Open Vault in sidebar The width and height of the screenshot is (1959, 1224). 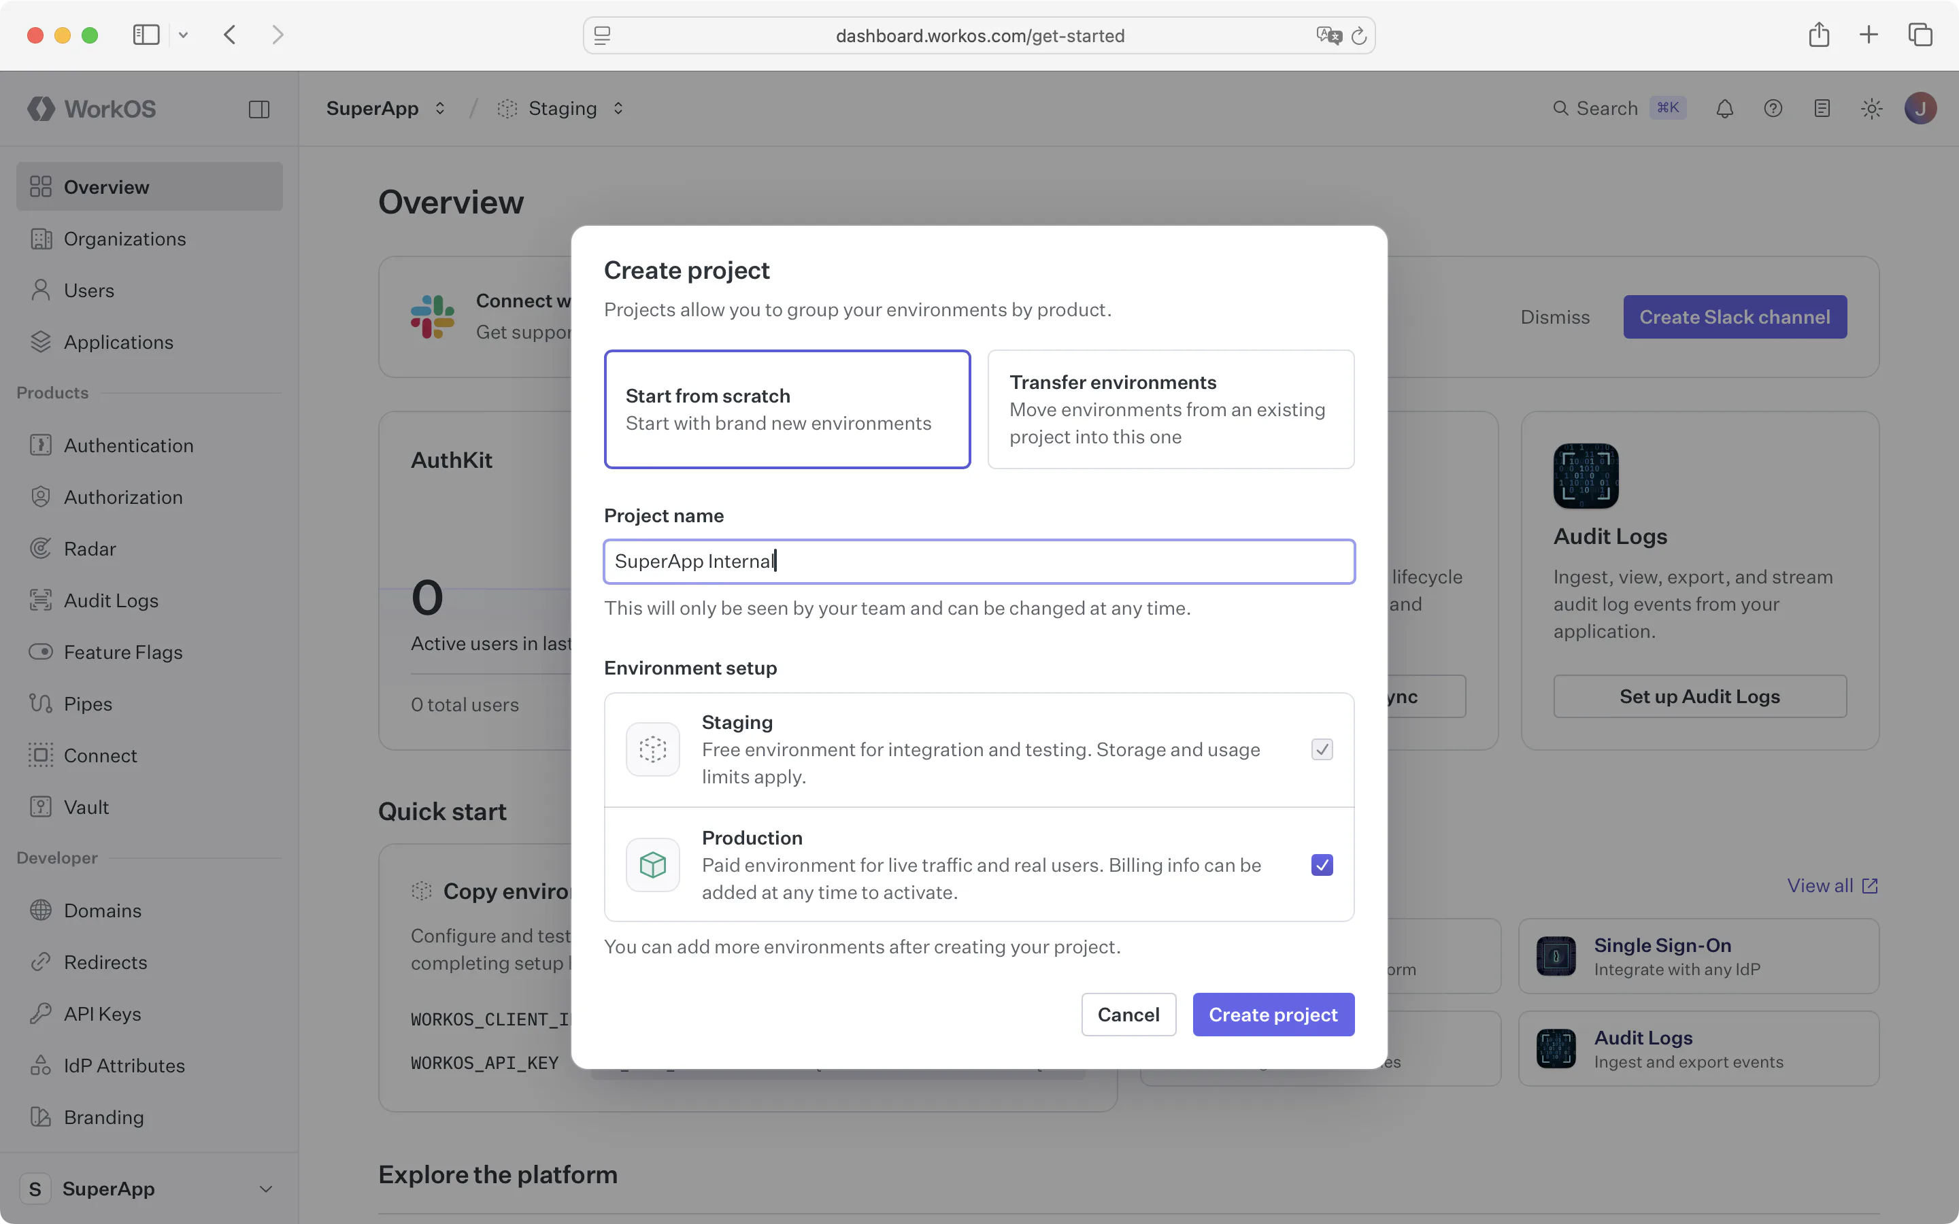149,807
